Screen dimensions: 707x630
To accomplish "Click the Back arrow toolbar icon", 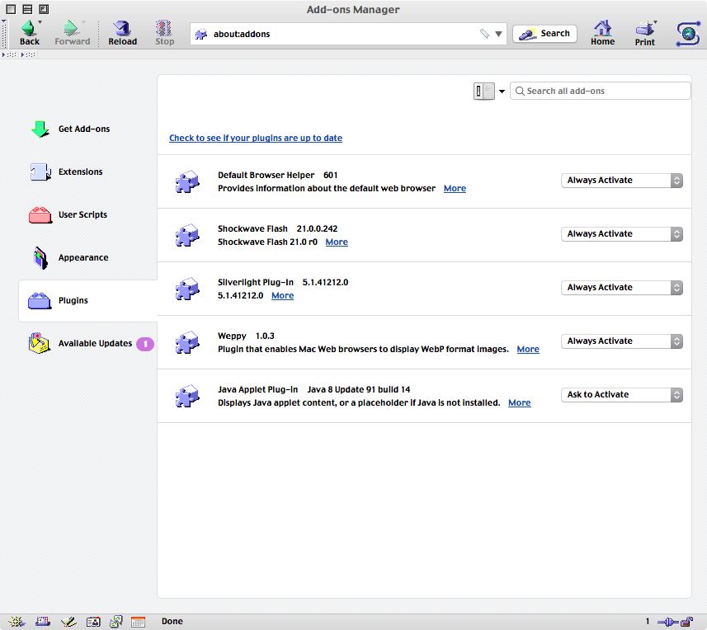I will 29,30.
